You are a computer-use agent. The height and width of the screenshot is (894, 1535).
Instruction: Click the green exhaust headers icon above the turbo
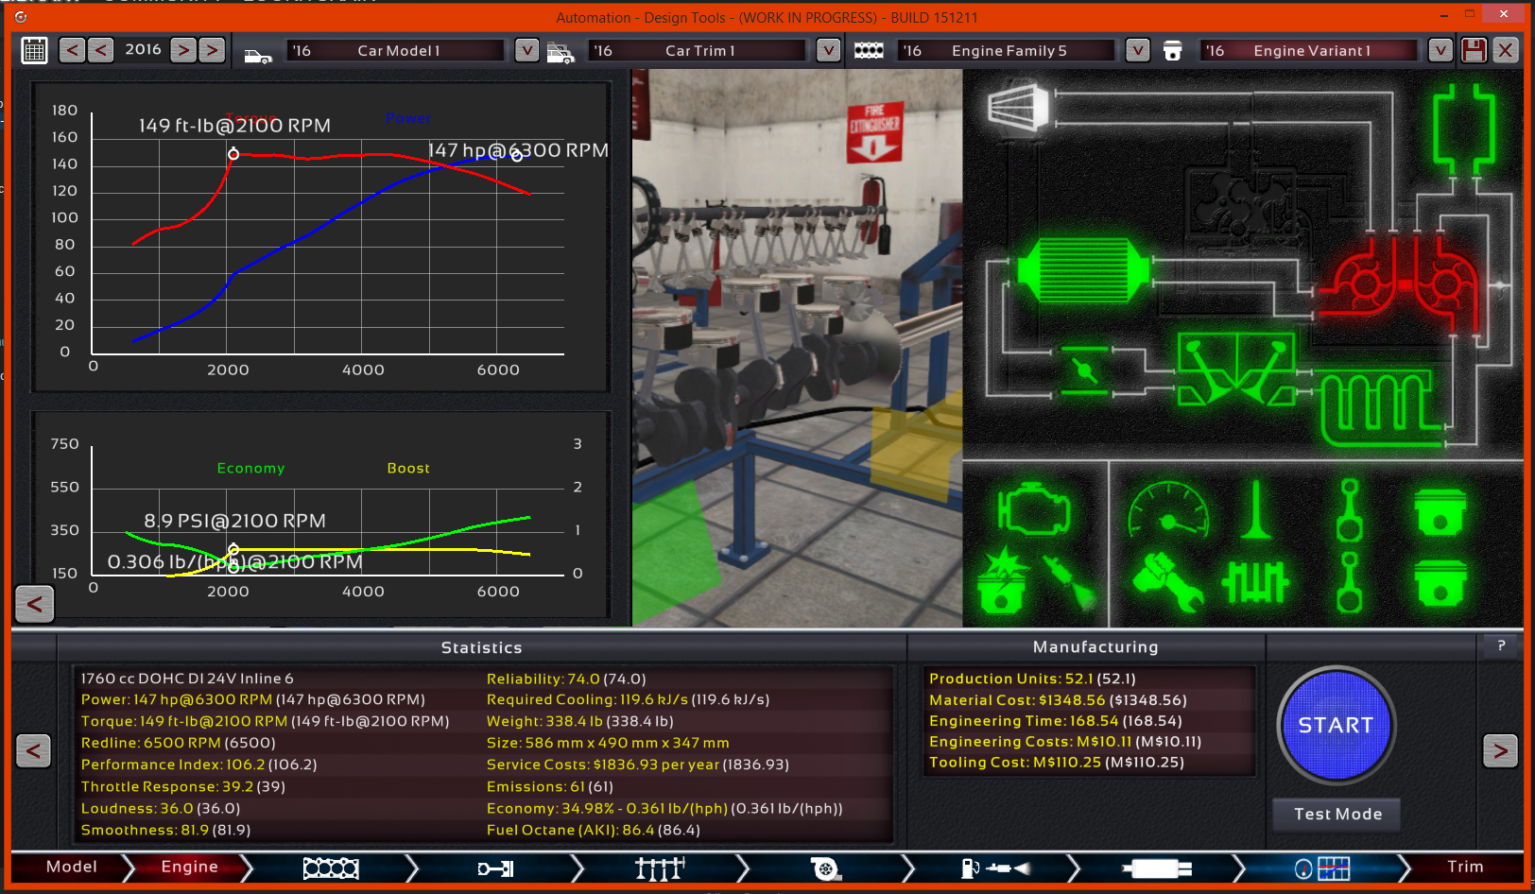pyautogui.click(x=1464, y=128)
